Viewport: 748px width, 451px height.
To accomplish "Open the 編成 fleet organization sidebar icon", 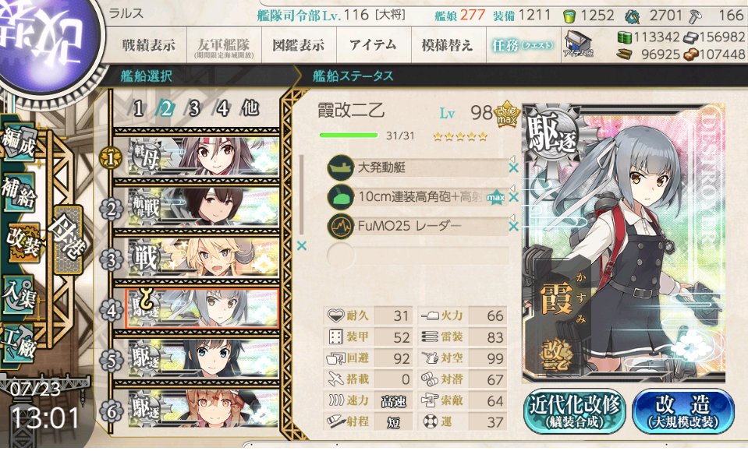I will click(19, 140).
